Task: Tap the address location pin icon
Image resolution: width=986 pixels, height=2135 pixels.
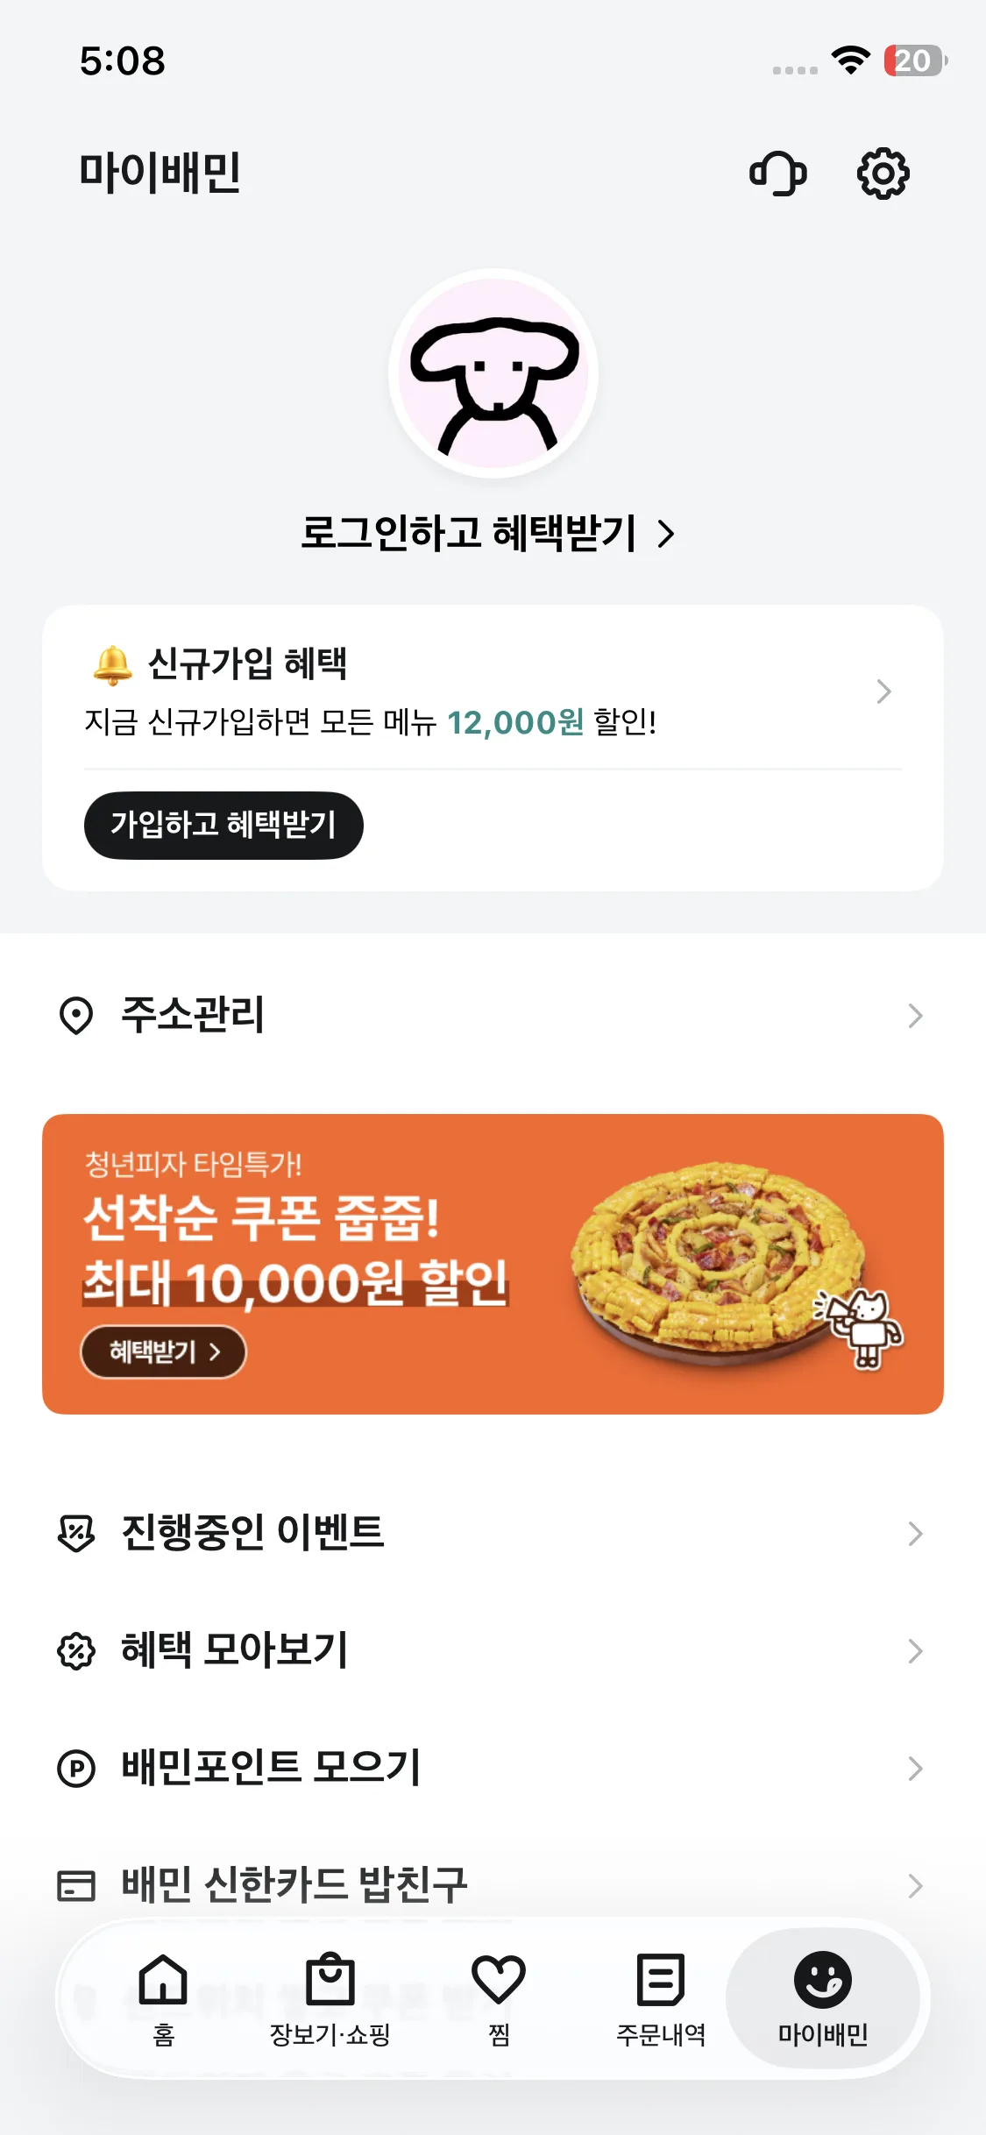Action: [76, 1016]
